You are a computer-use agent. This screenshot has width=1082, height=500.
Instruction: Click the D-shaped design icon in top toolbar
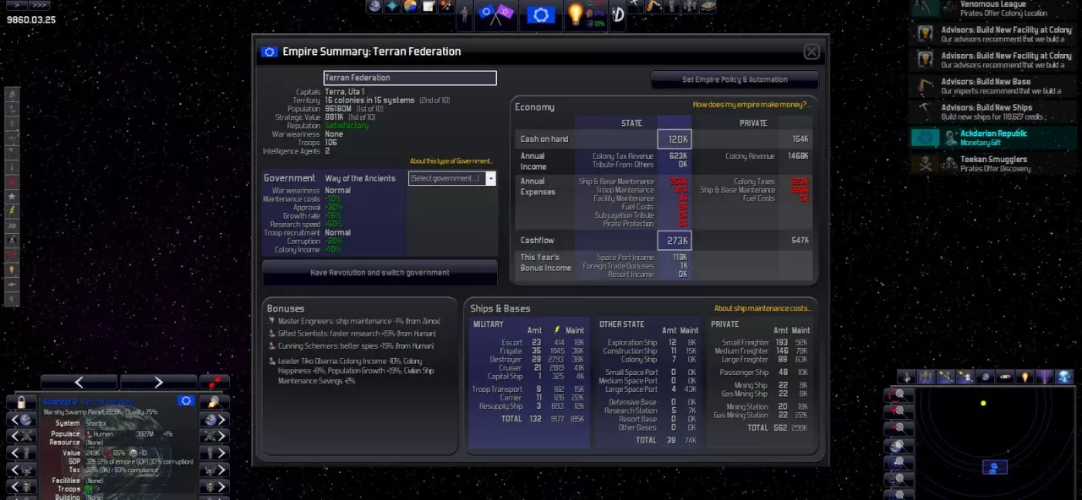pos(618,14)
